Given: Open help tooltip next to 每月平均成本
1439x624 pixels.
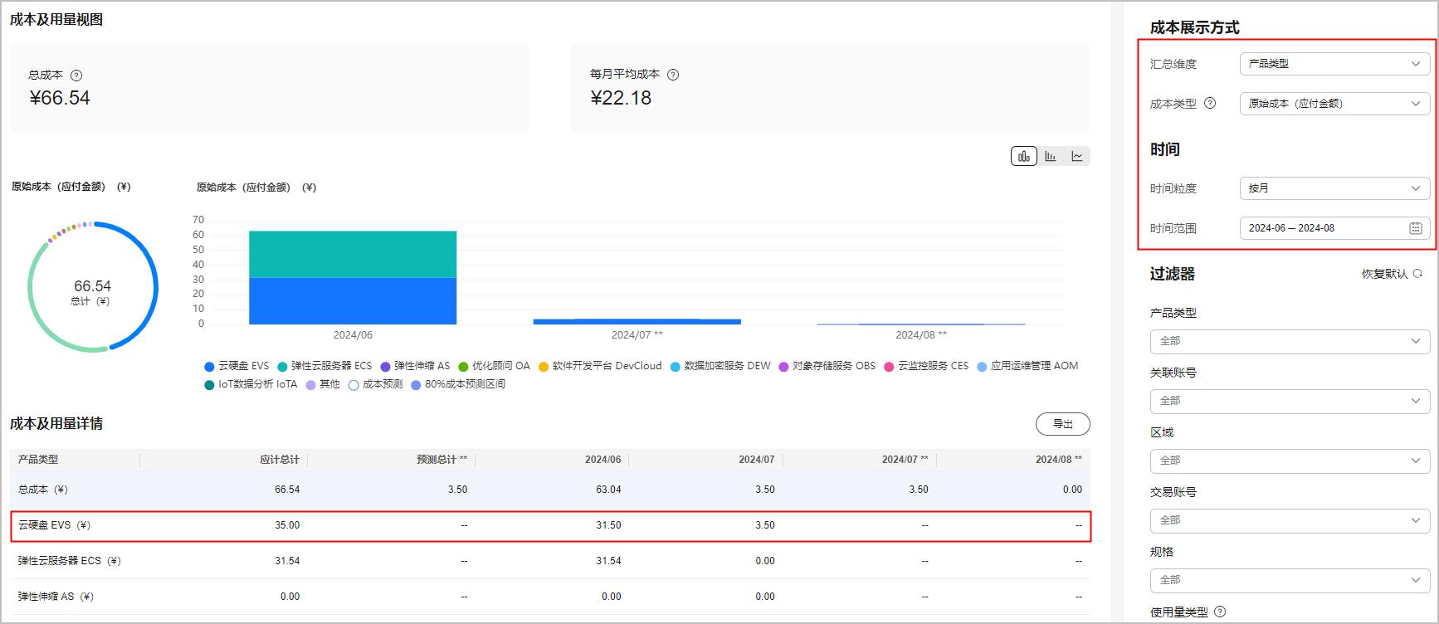Looking at the screenshot, I should pyautogui.click(x=673, y=75).
